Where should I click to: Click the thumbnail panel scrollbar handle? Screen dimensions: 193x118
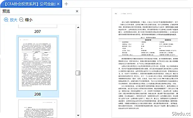pyautogui.click(x=78, y=73)
